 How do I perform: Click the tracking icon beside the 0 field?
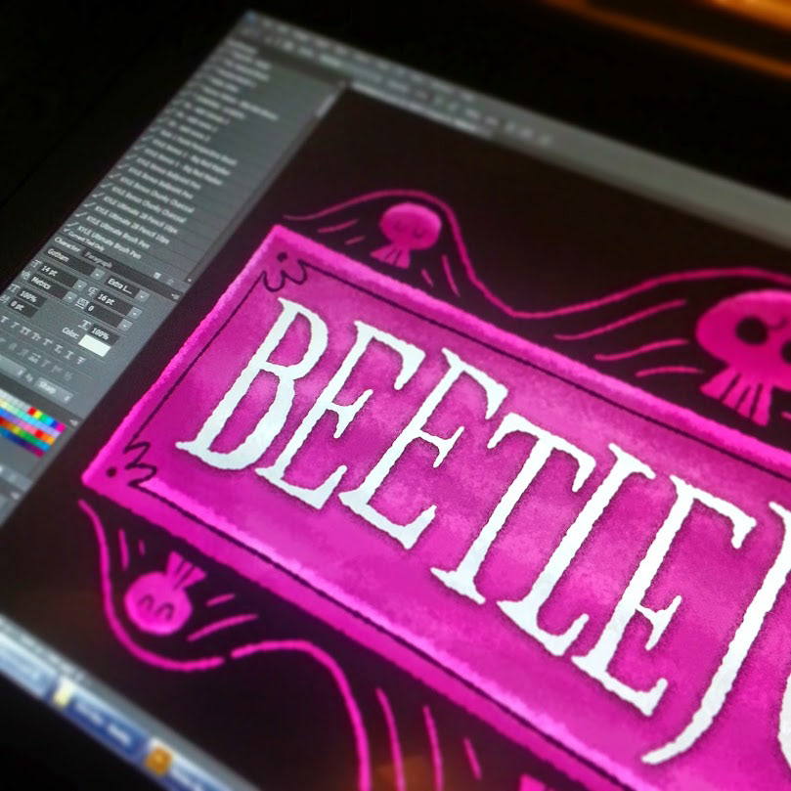[x=82, y=303]
